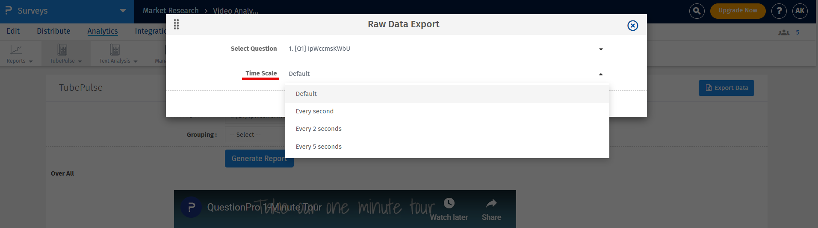
Task: Open the Distribute tab
Action: (53, 31)
